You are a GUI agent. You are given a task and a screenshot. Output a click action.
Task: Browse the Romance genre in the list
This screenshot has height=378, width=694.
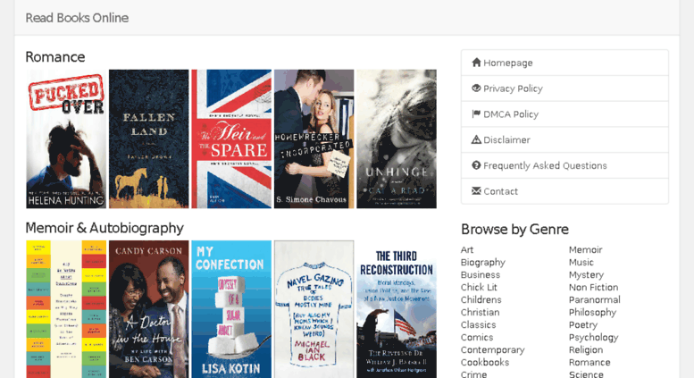pyautogui.click(x=589, y=362)
